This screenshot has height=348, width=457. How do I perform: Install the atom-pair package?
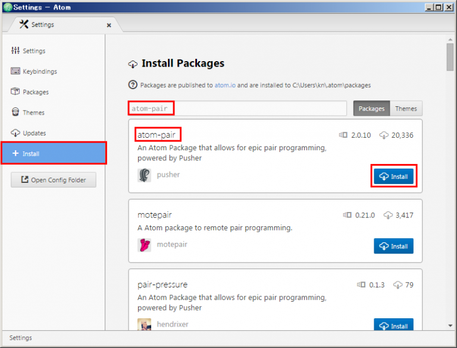point(393,176)
